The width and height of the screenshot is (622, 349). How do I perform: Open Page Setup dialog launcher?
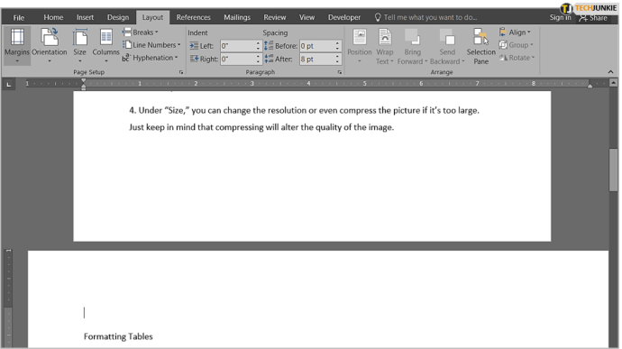pos(181,72)
